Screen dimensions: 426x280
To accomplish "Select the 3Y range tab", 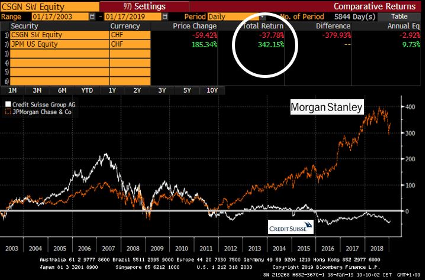I will (162, 90).
